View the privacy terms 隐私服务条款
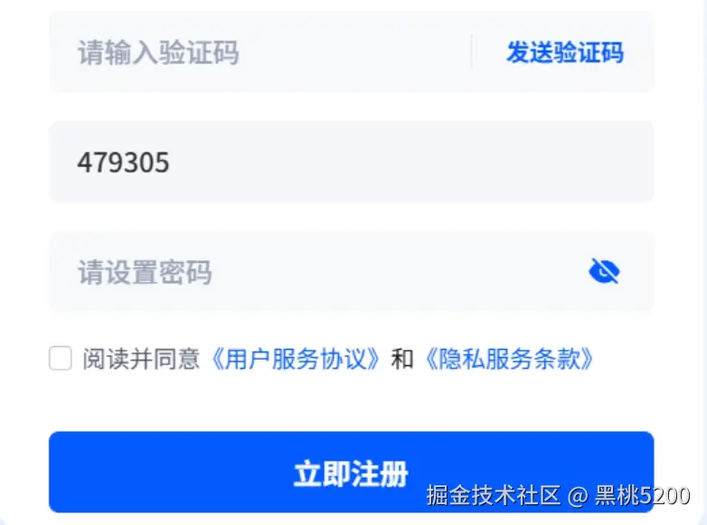Viewport: 707px width, 525px height. point(509,359)
